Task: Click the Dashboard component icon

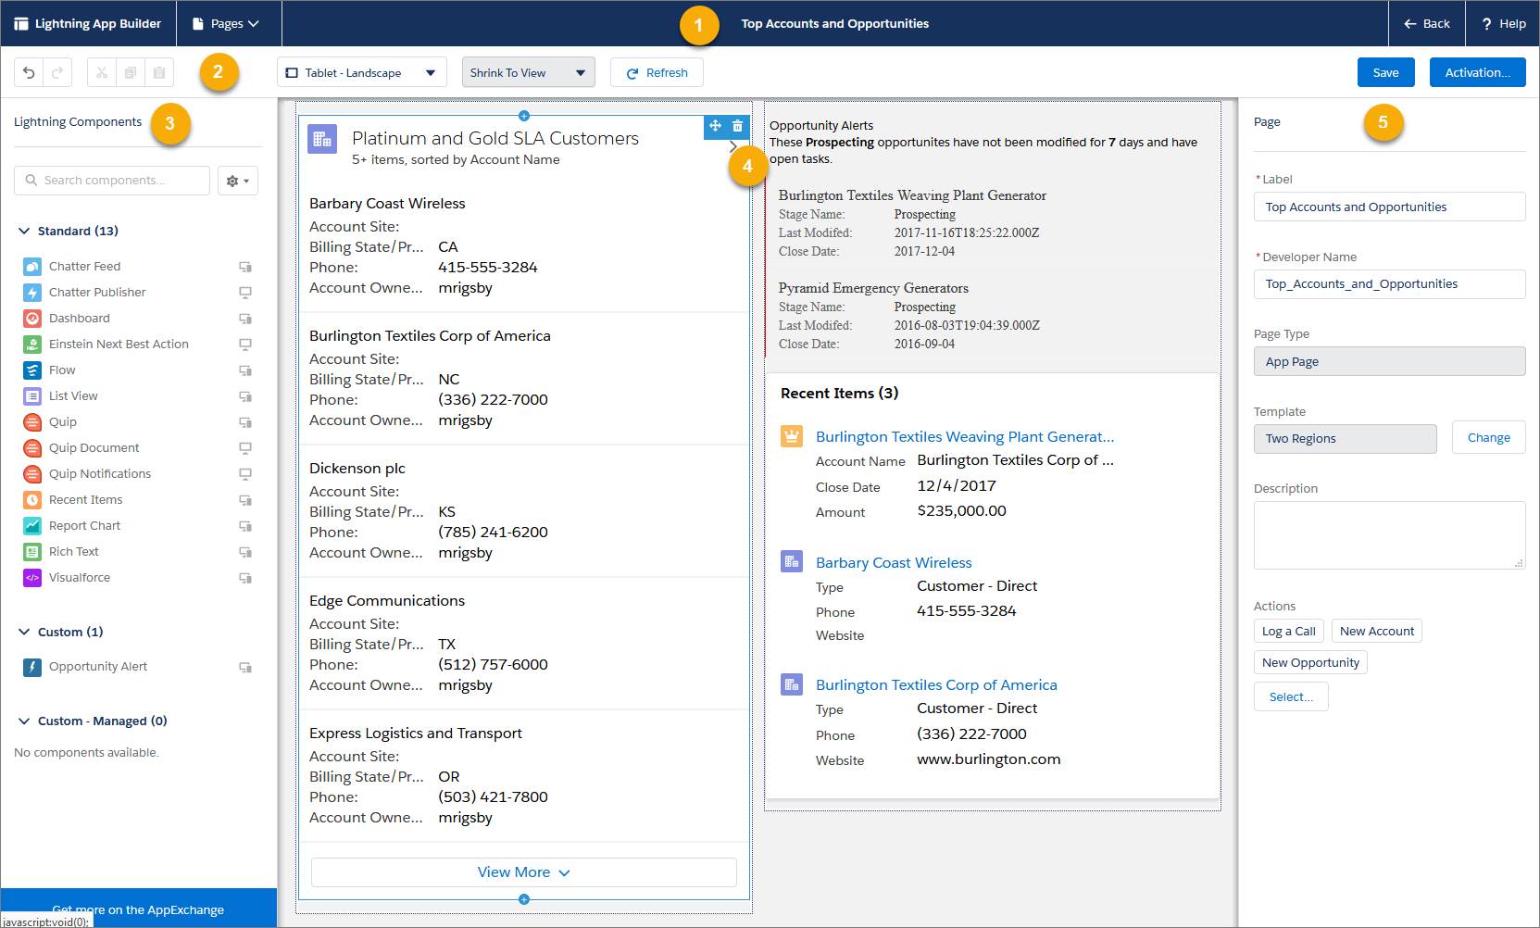Action: click(32, 319)
